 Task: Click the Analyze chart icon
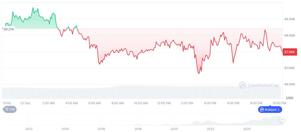(262, 110)
